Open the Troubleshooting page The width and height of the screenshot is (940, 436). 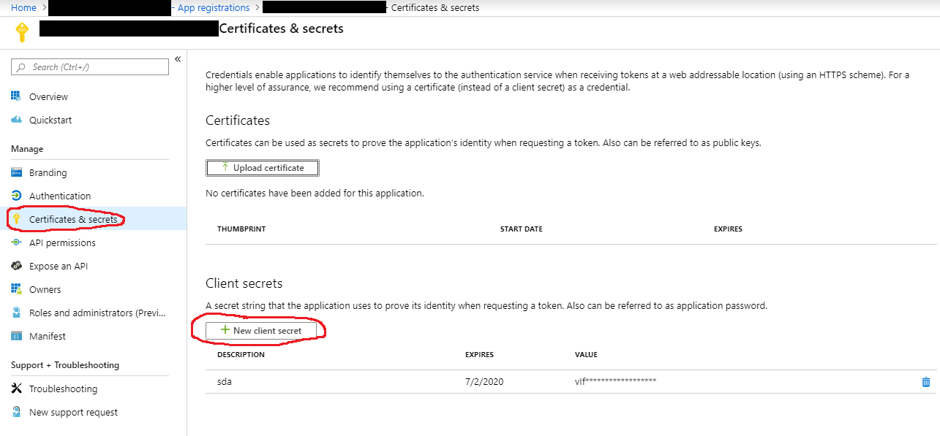(x=63, y=389)
